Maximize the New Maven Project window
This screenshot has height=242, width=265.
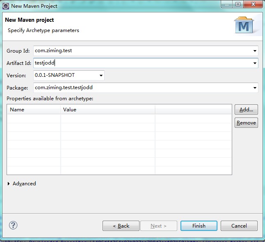coord(238,4)
